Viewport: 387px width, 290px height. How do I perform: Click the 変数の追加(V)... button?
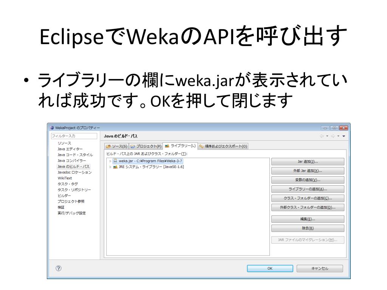coord(308,180)
